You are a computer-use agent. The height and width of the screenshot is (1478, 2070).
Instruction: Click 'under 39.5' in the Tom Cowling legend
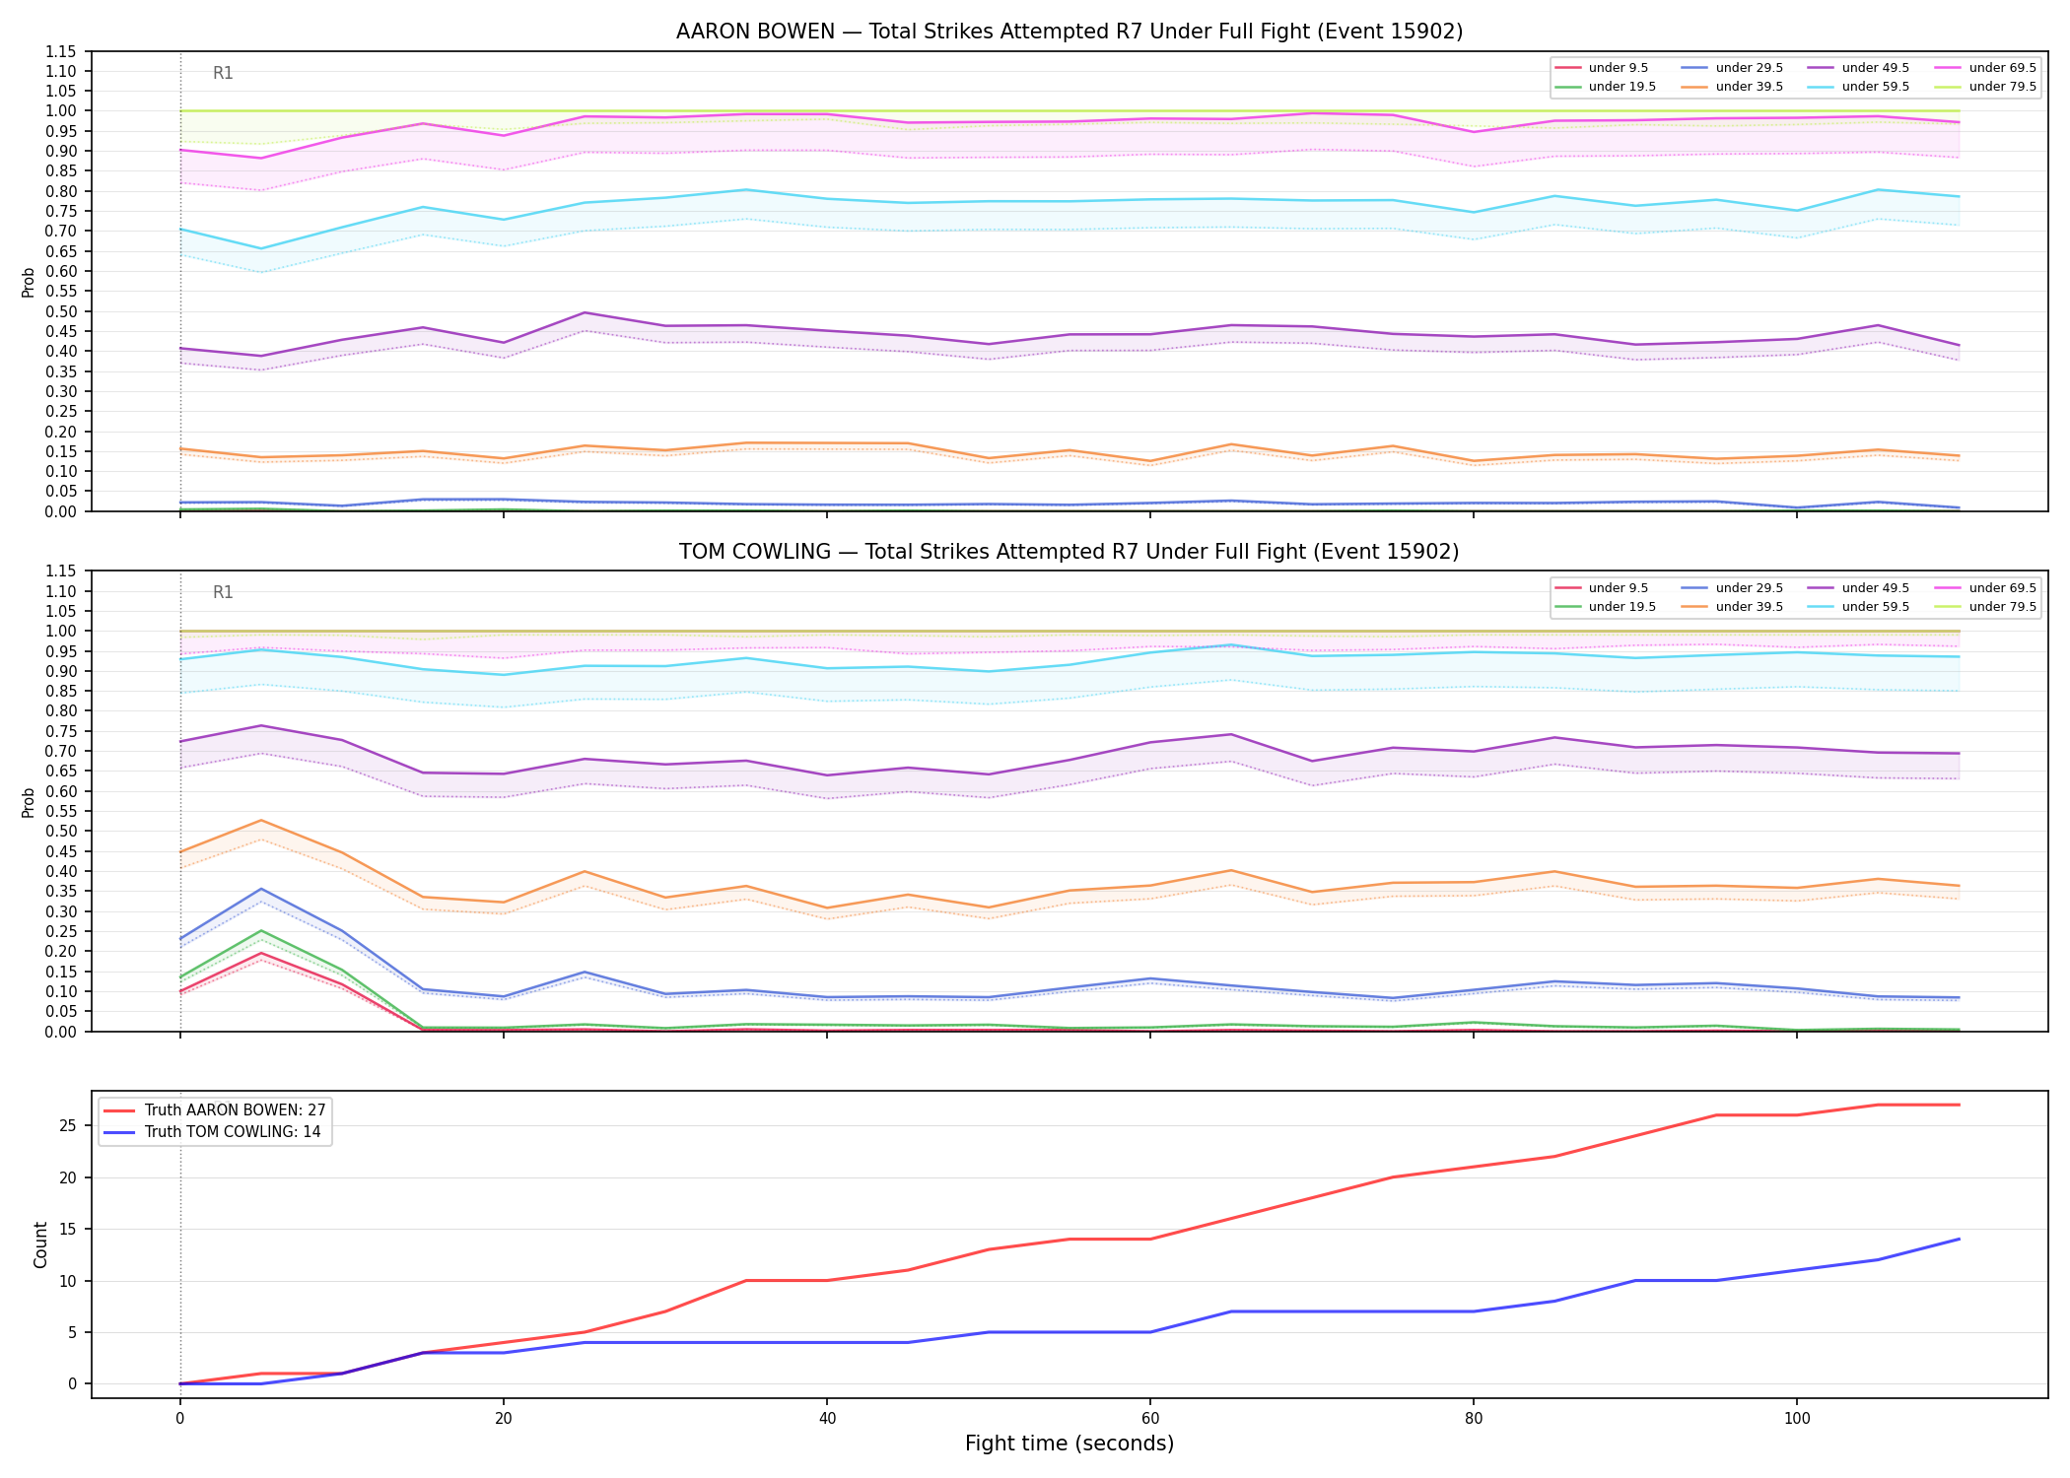[x=1749, y=607]
